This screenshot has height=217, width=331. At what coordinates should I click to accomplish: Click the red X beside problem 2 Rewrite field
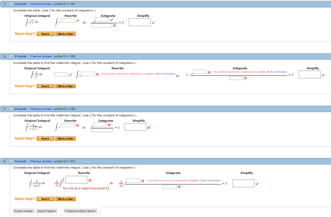click(96, 74)
